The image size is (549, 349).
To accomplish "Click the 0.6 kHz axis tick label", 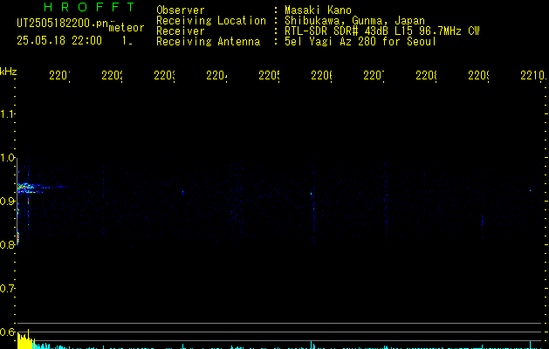I will click(7, 332).
